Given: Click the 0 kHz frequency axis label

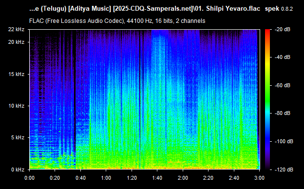Looking at the screenshot, I should click(x=18, y=170).
